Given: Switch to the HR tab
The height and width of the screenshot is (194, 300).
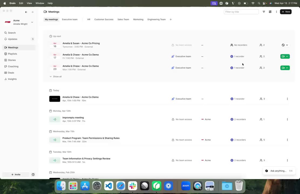Looking at the screenshot, I should 88,19.
